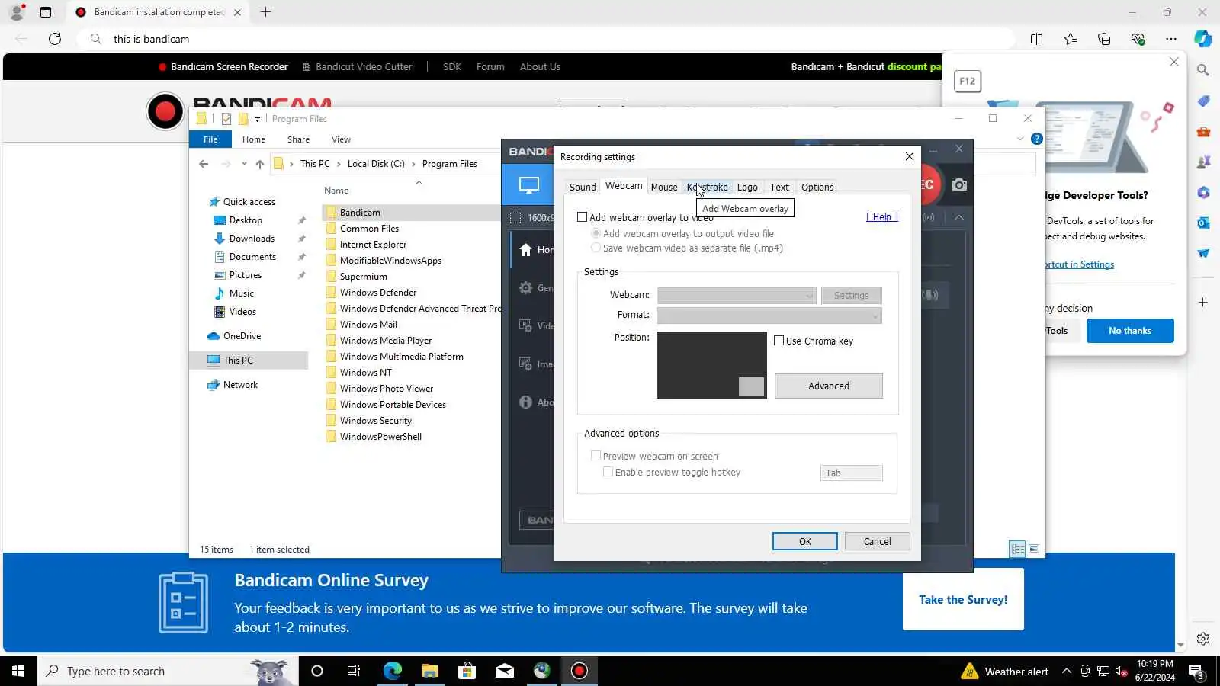Click the screen recording mode icon in Bandicam

click(x=528, y=185)
